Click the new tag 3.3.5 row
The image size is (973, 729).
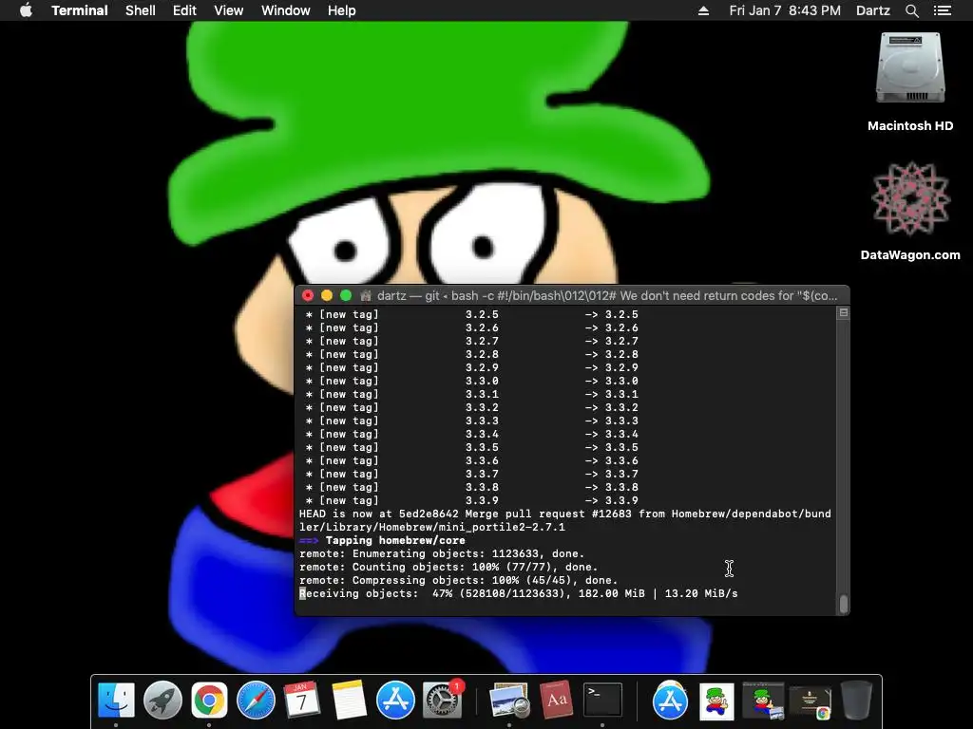(471, 448)
